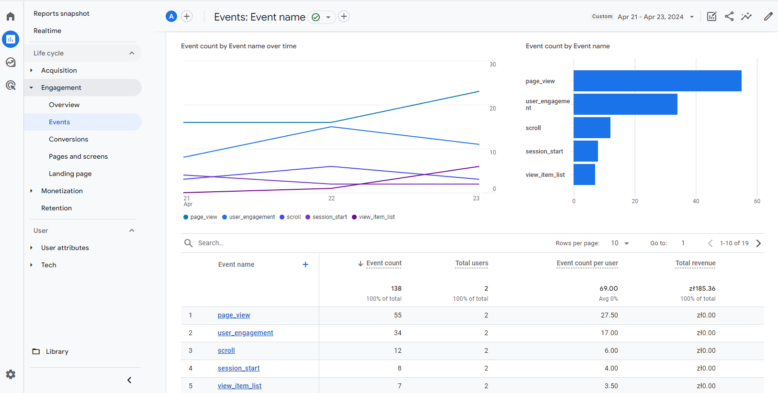
Task: Expand the Monetization menu
Action: pos(31,191)
